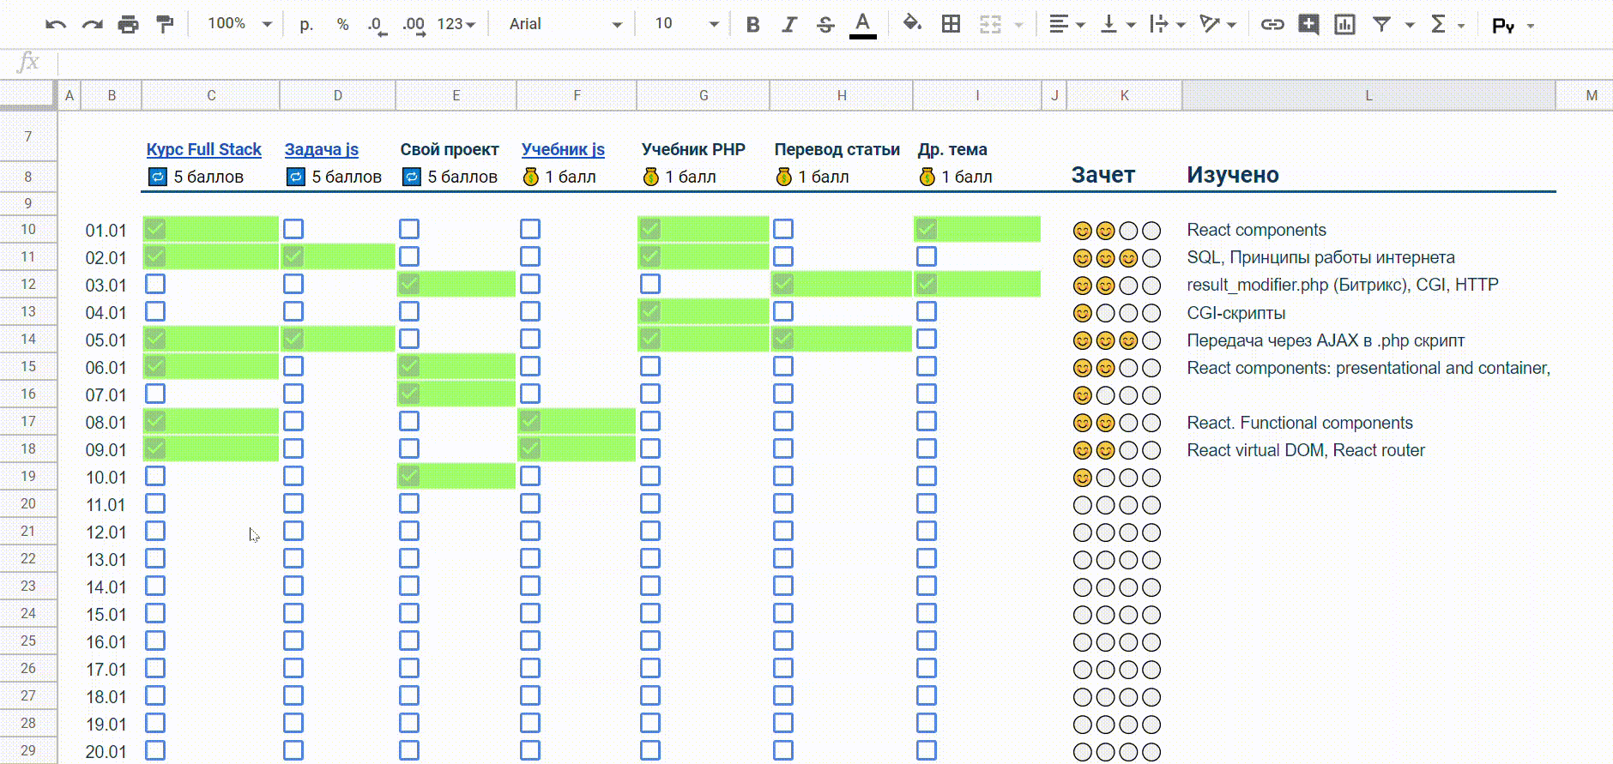Print the spreadsheet
This screenshot has height=764, width=1613.
point(129,24)
